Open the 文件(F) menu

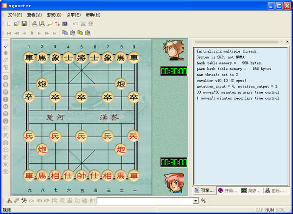click(15, 15)
